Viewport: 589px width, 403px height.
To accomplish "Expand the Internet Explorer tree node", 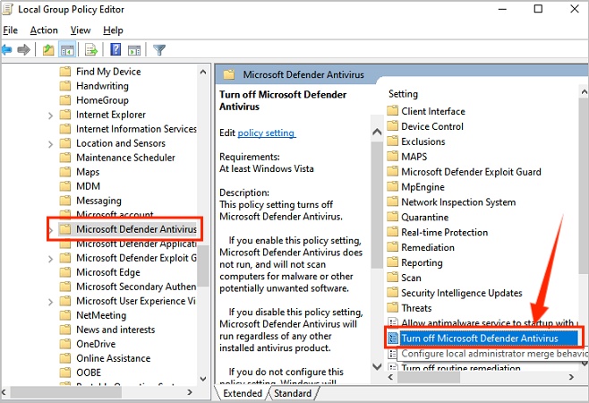I will pyautogui.click(x=50, y=116).
